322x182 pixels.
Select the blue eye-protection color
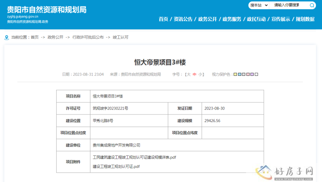[x=240, y=74]
